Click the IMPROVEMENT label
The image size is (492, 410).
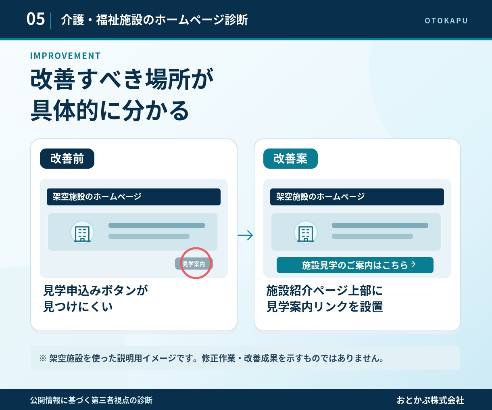[65, 56]
